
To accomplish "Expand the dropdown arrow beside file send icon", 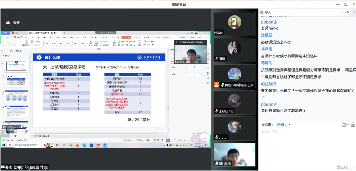I will coord(348,125).
